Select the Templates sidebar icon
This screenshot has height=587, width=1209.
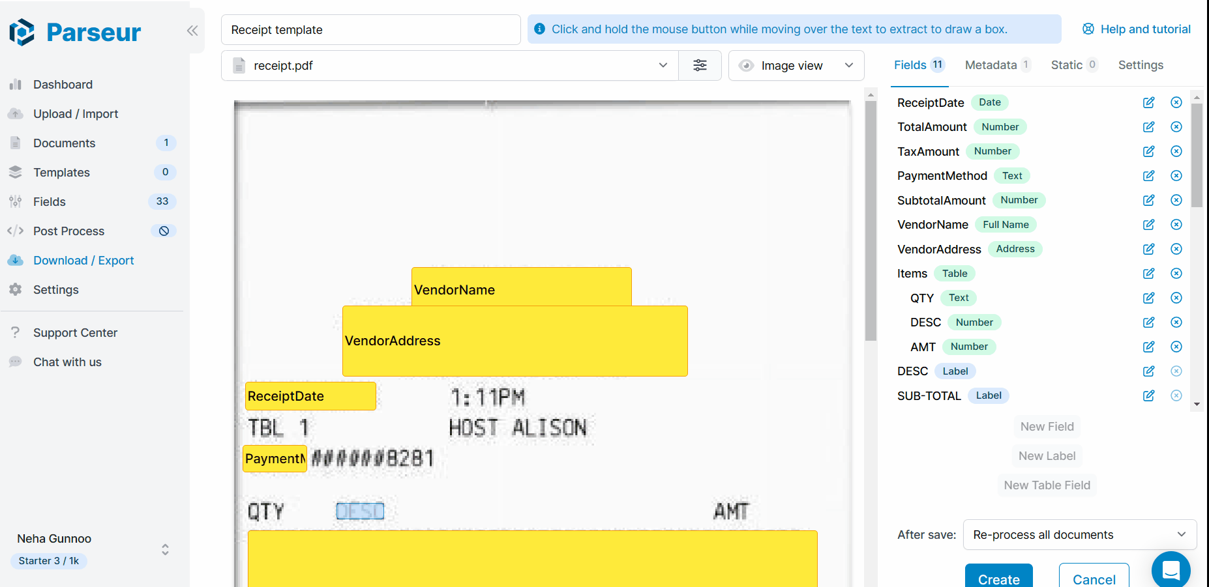[x=16, y=172]
